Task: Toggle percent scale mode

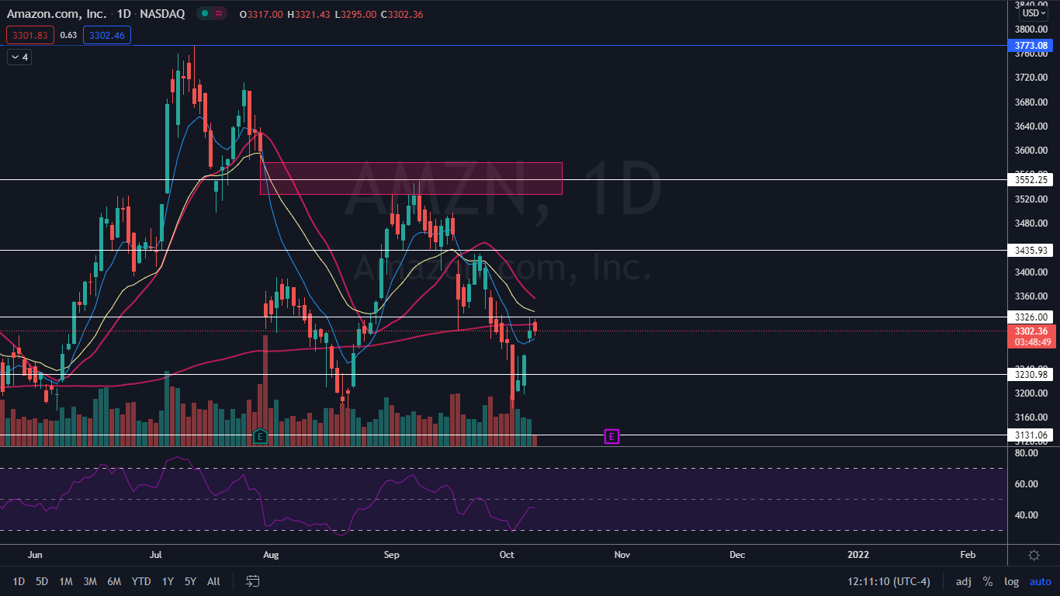Action: 988,581
